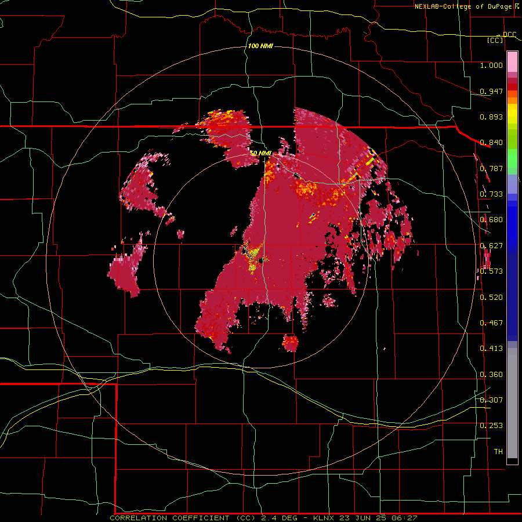Click the 50 NMI range ring label

click(260, 154)
